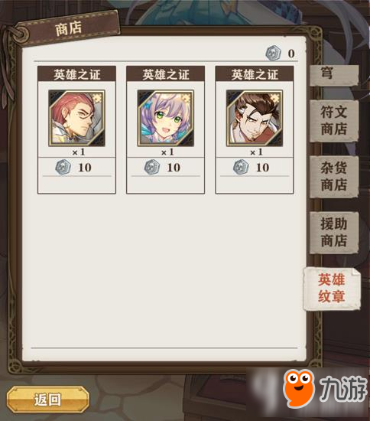Buy first 英雄之证 for 10 coins
The image size is (370, 421).
pyautogui.click(x=76, y=168)
